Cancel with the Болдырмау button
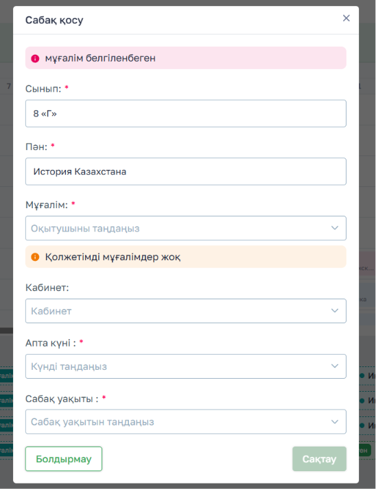Screen dimensions: 376x489 64,459
